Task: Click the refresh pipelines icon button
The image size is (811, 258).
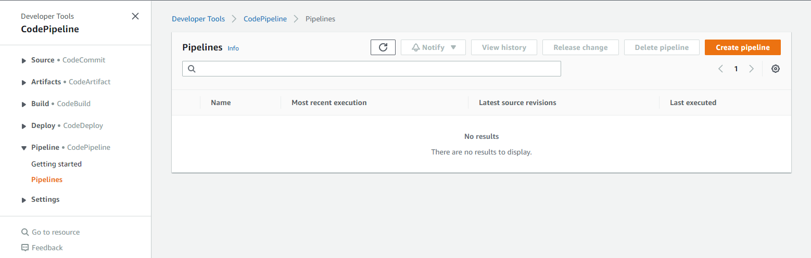Action: [x=383, y=47]
